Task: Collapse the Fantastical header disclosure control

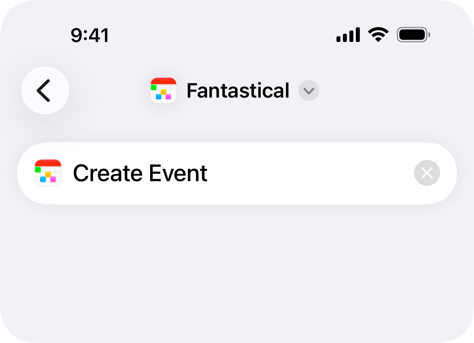Action: pyautogui.click(x=308, y=91)
